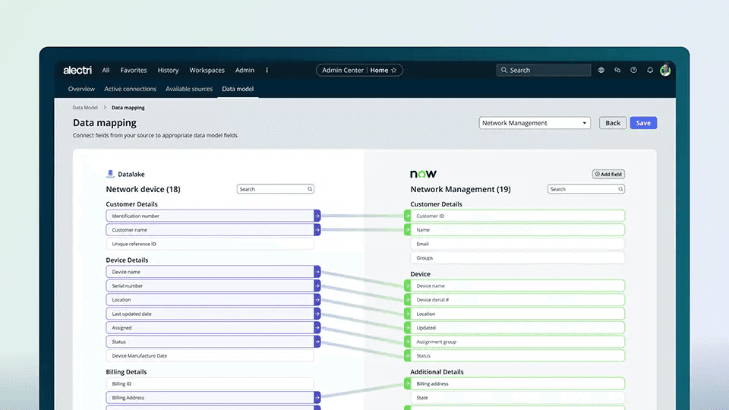Click the arrow connector on Identification number

click(317, 216)
